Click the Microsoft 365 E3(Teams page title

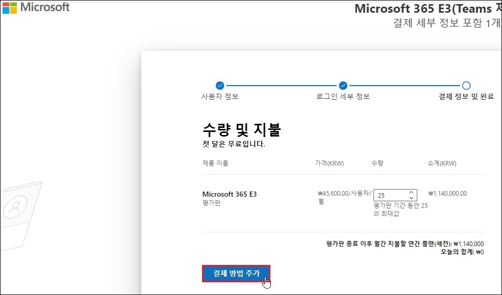tap(428, 9)
